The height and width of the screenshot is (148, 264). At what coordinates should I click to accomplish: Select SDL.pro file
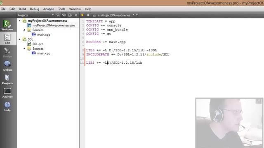coord(38,44)
